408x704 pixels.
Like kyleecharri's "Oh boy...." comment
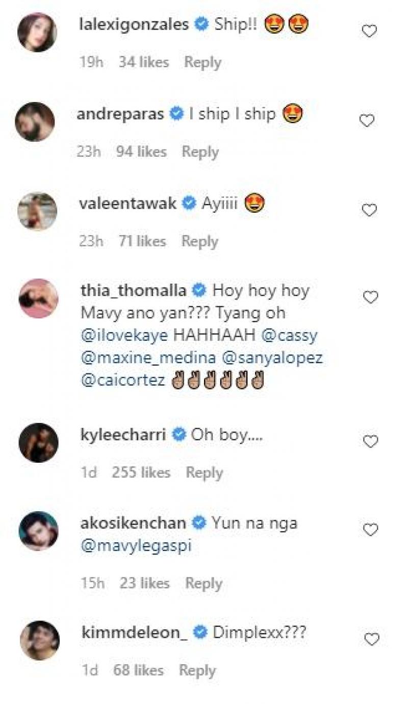370,441
